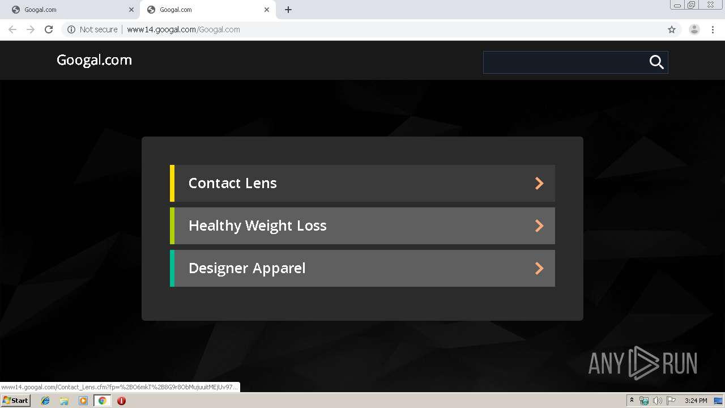
Task: Launch Internet Explorer from the taskbar
Action: coord(45,401)
